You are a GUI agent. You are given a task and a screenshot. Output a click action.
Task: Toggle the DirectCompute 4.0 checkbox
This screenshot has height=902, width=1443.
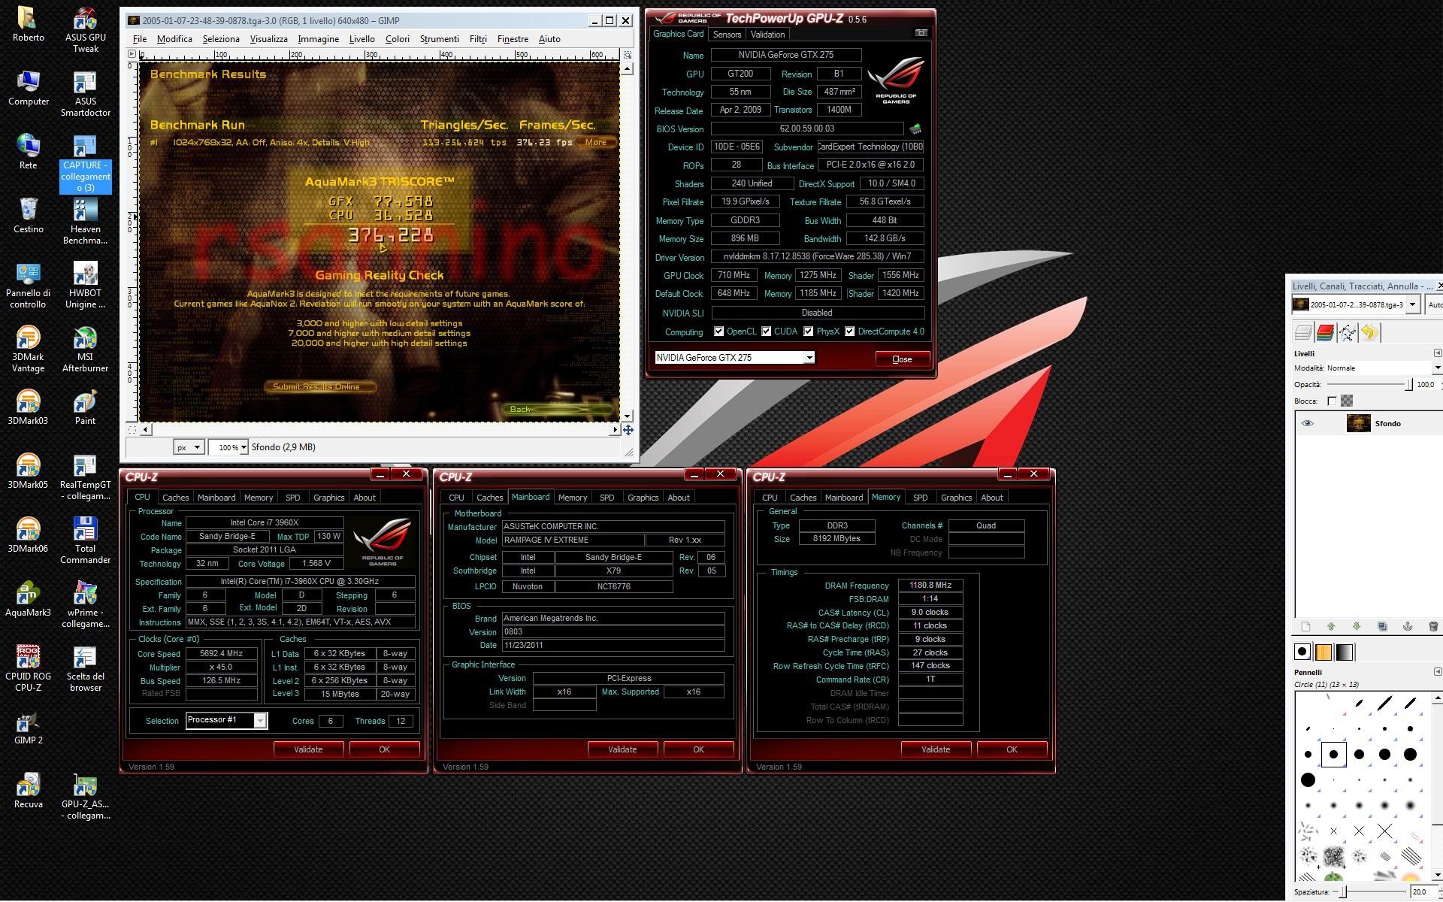(x=849, y=331)
